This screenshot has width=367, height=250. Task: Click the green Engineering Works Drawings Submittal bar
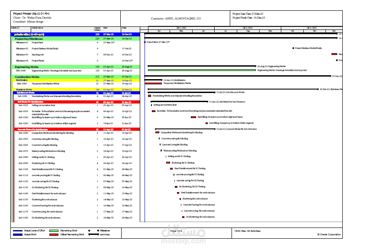click(202, 70)
